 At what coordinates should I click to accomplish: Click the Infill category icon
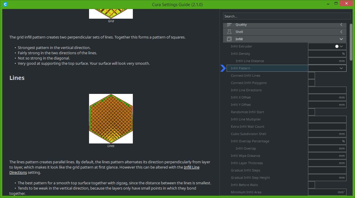(229, 39)
